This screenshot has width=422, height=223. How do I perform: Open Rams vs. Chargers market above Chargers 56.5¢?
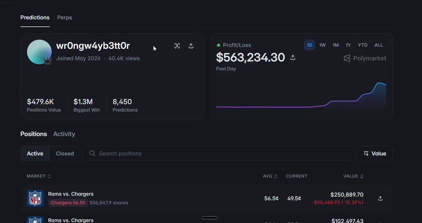(71, 194)
